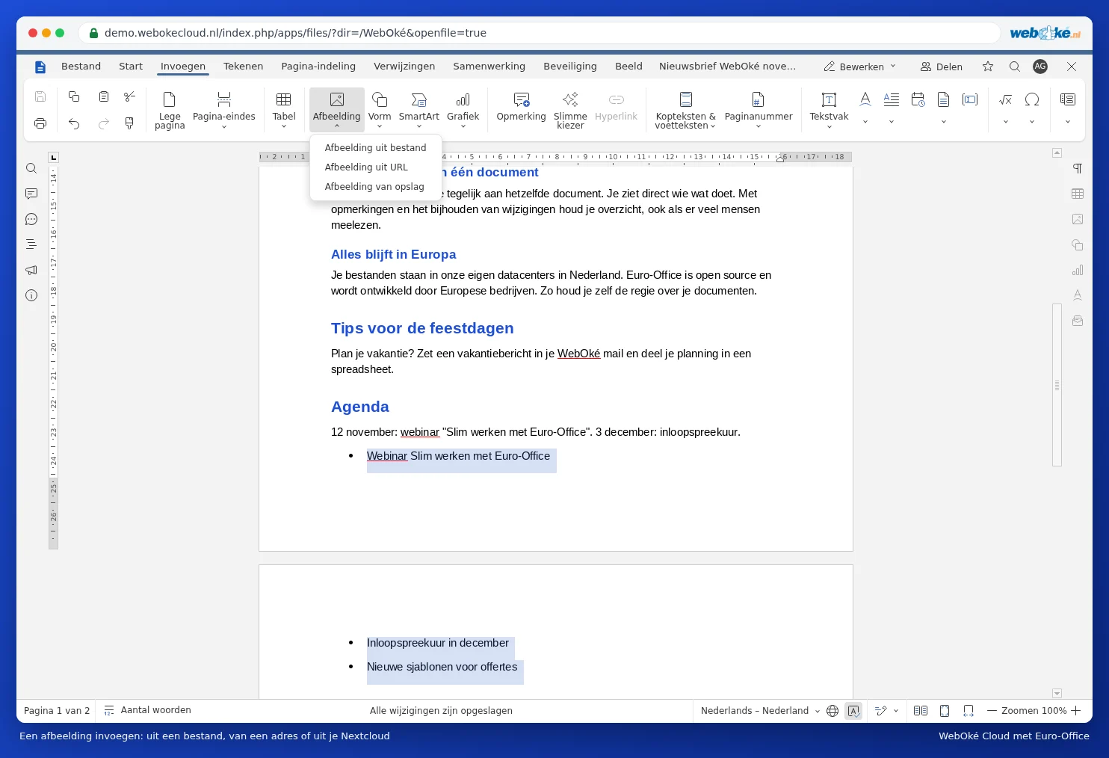The image size is (1109, 758).
Task: Open the info panel in left sidebar
Action: [31, 295]
